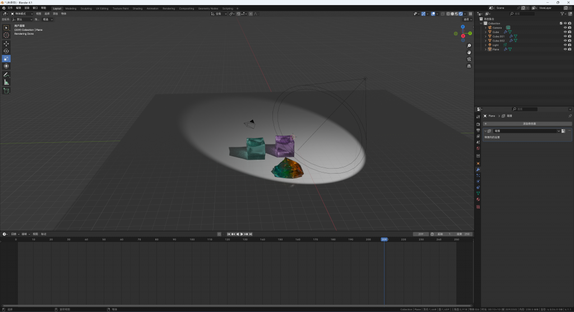Select the Measure tool
Image resolution: width=574 pixels, height=312 pixels.
pos(6,82)
